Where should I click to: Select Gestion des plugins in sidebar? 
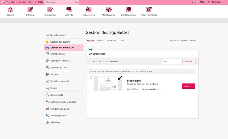[60, 42]
